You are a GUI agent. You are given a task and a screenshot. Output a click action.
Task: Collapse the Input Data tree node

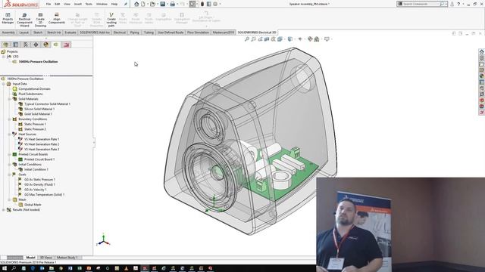click(3, 84)
